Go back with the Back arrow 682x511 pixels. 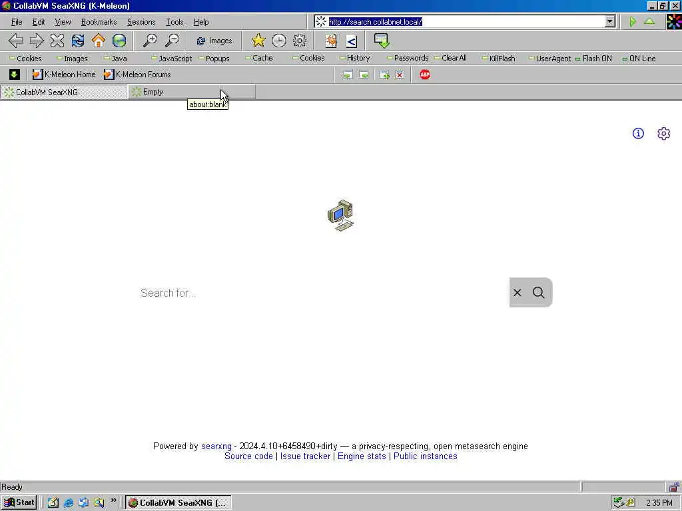point(16,41)
